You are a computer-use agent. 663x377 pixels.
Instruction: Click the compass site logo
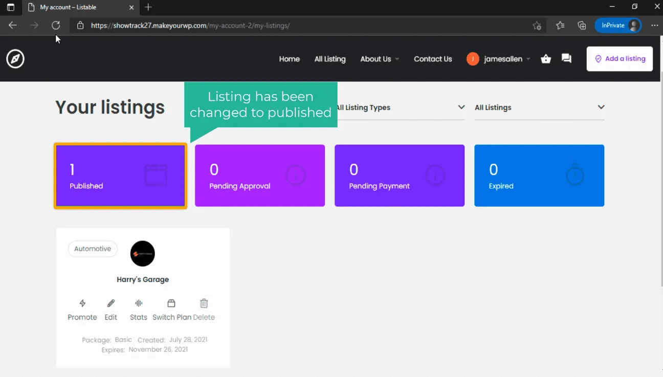(x=15, y=59)
